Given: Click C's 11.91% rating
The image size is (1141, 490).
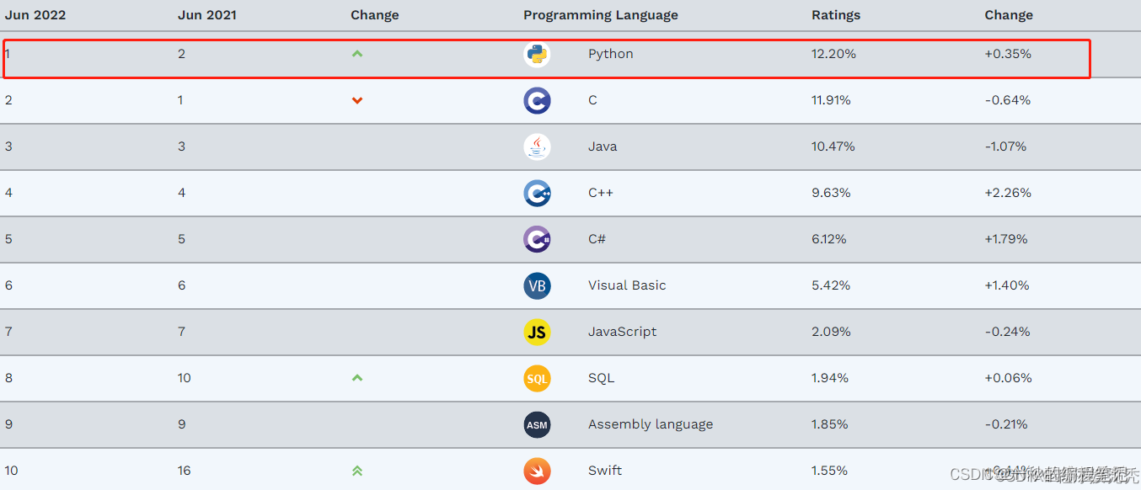Looking at the screenshot, I should [x=831, y=100].
